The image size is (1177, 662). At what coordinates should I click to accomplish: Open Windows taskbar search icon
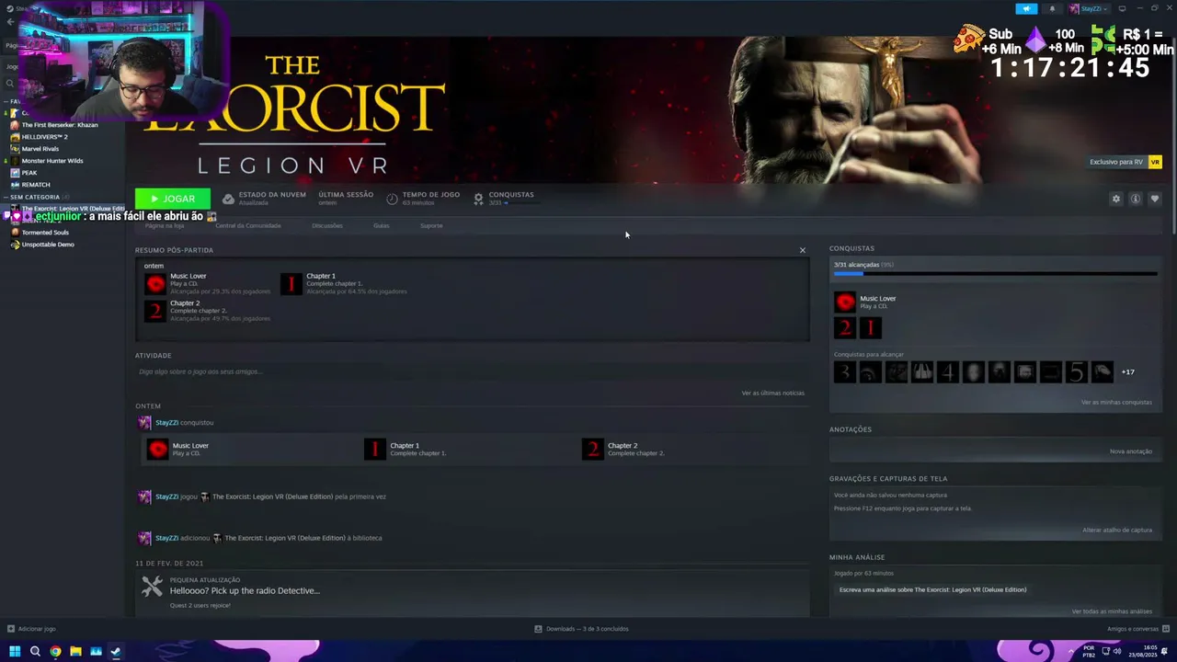(35, 651)
